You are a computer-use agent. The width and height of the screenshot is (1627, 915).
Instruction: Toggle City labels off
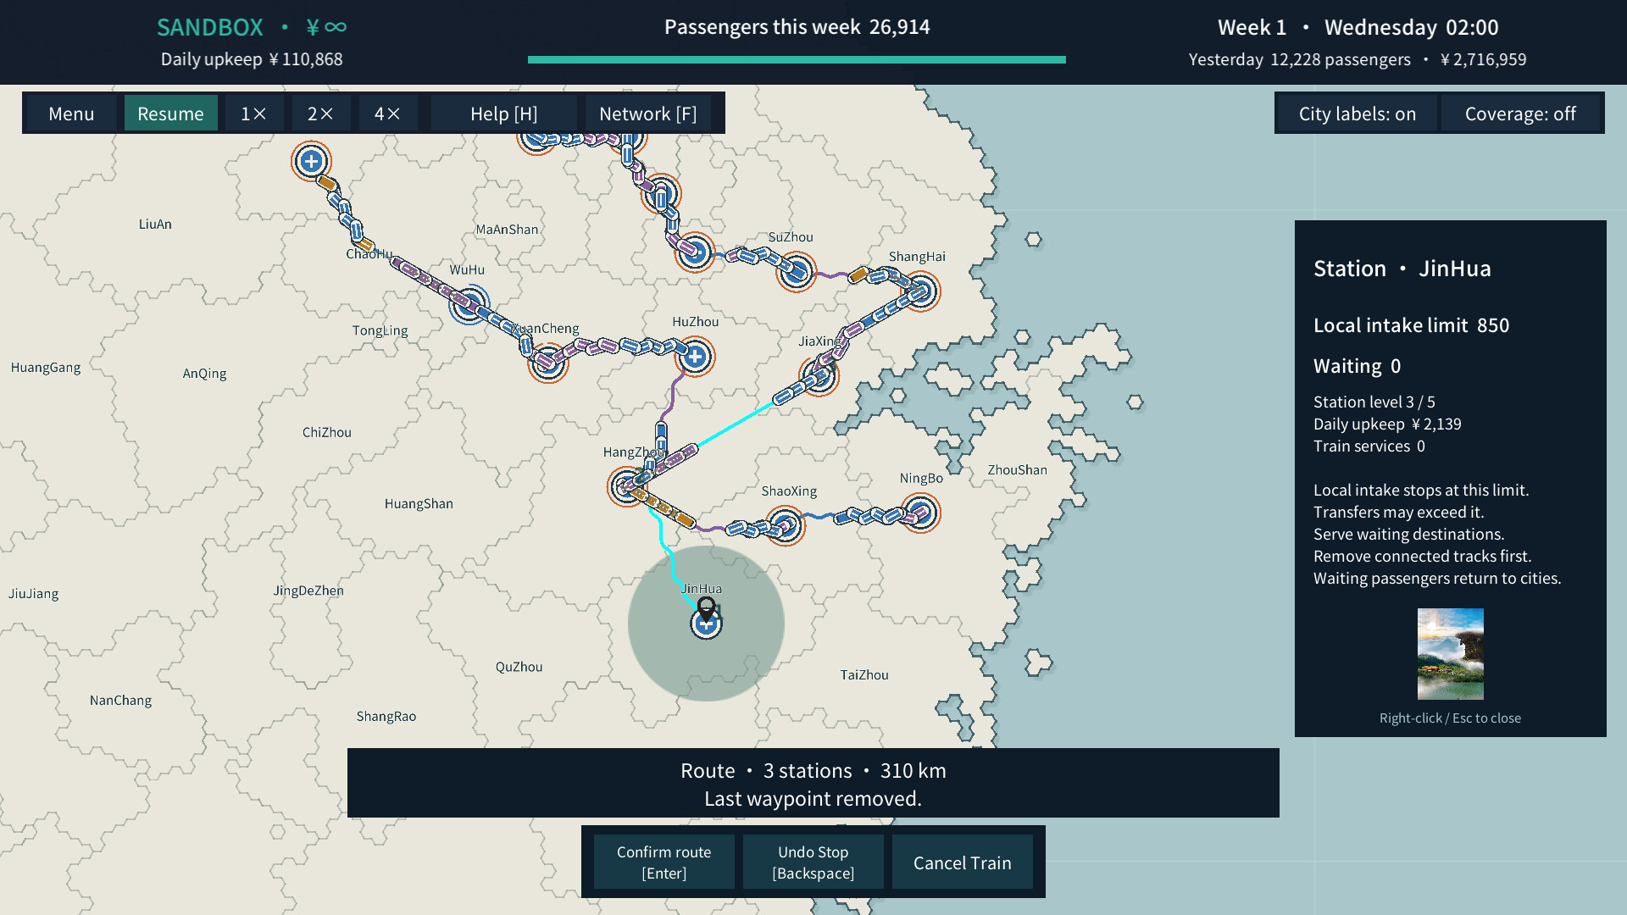tap(1358, 114)
